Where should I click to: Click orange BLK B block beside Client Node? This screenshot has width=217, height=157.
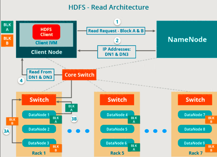click(7, 41)
